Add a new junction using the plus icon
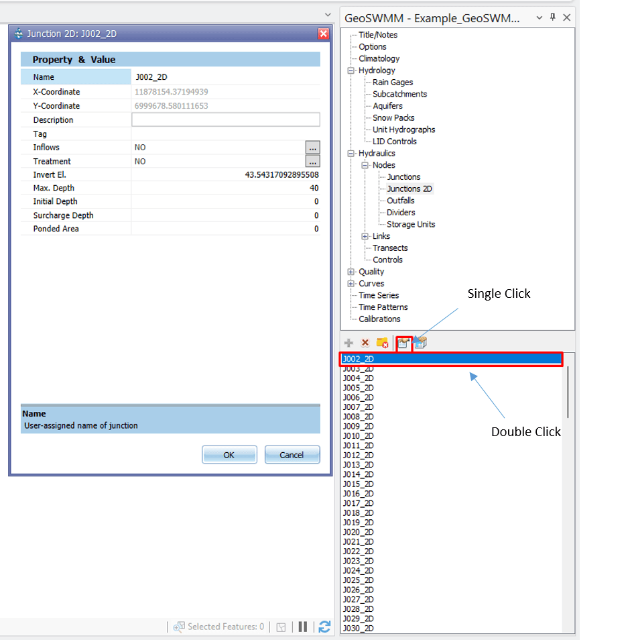Viewport: 628px width, 640px height. coord(349,343)
